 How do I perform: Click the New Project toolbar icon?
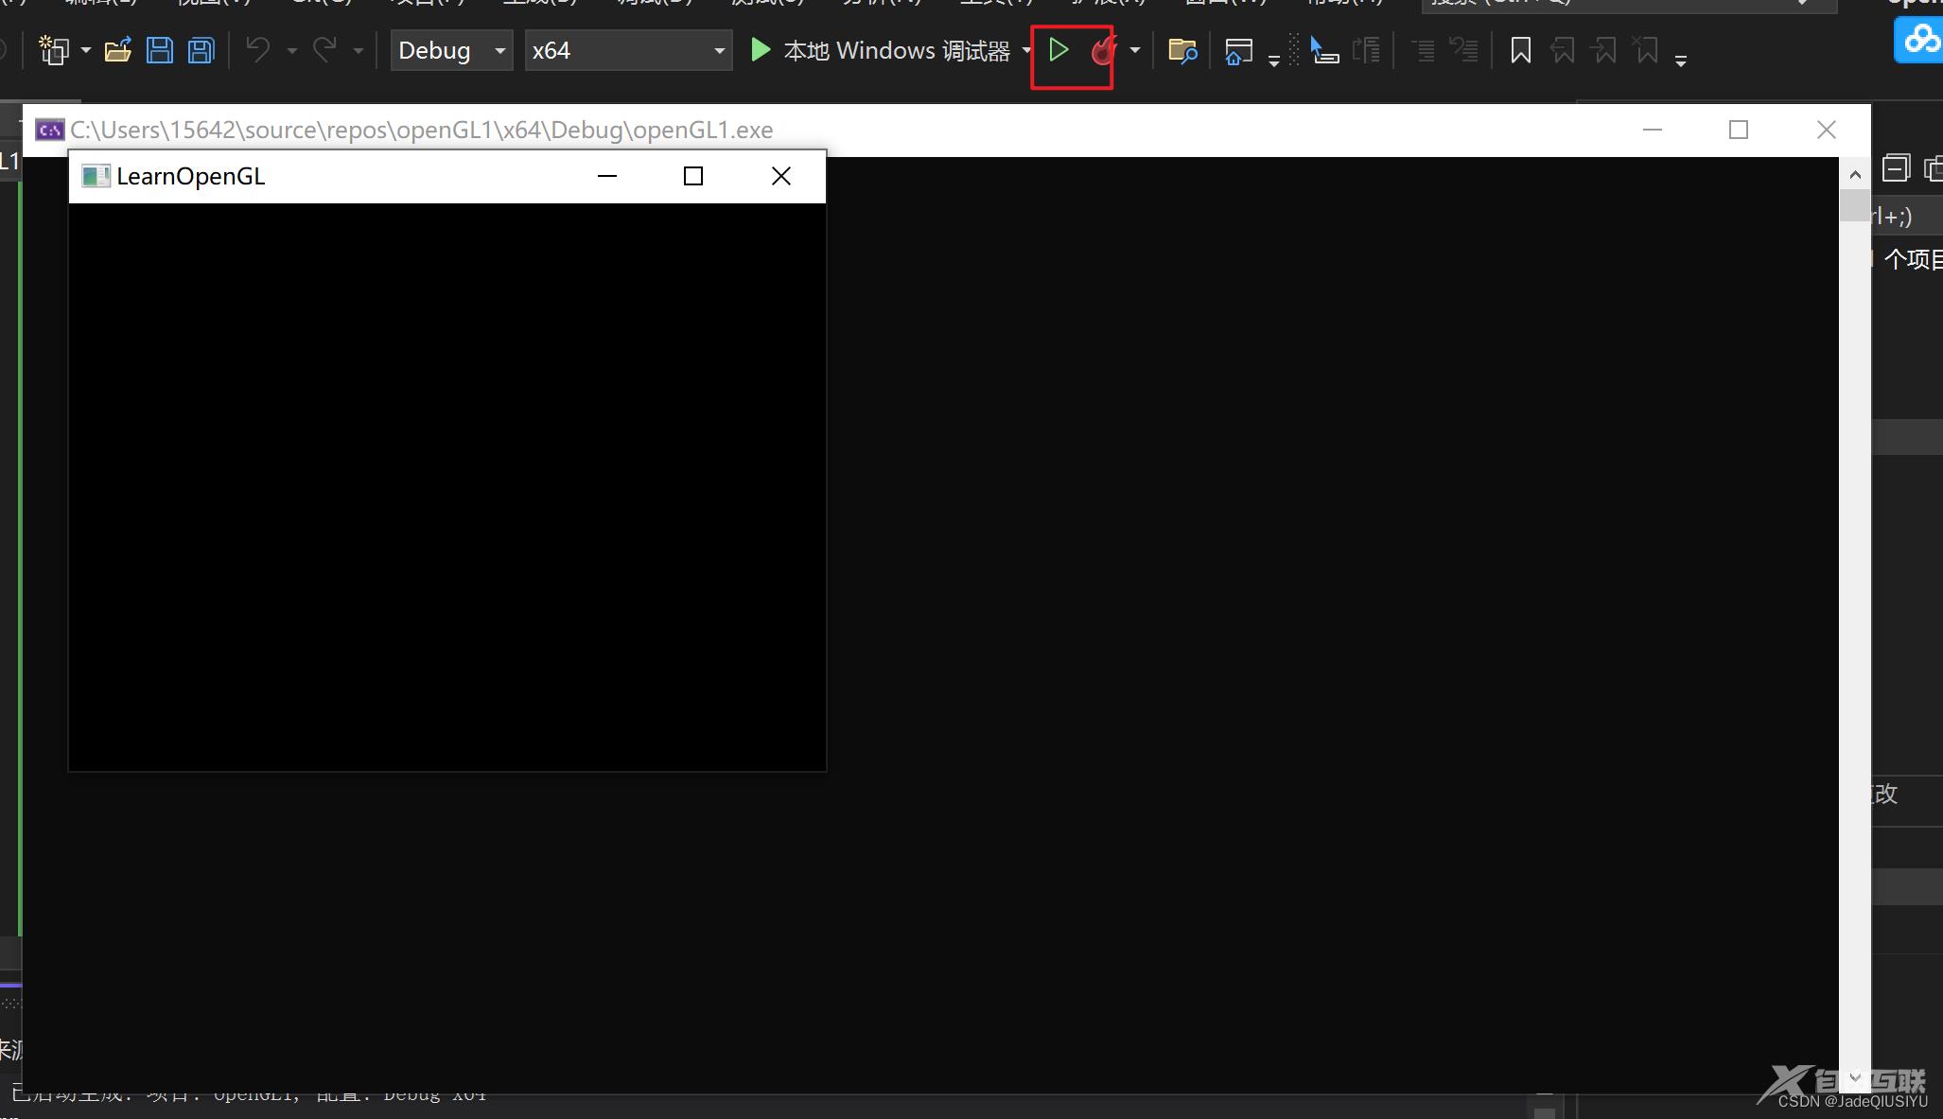click(54, 50)
